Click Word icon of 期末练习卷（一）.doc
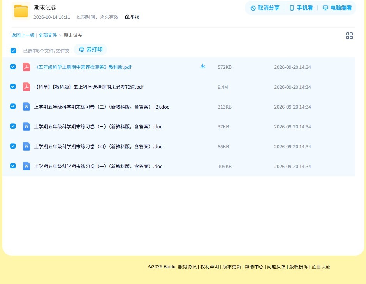Image resolution: width=366 pixels, height=284 pixels. (x=26, y=166)
